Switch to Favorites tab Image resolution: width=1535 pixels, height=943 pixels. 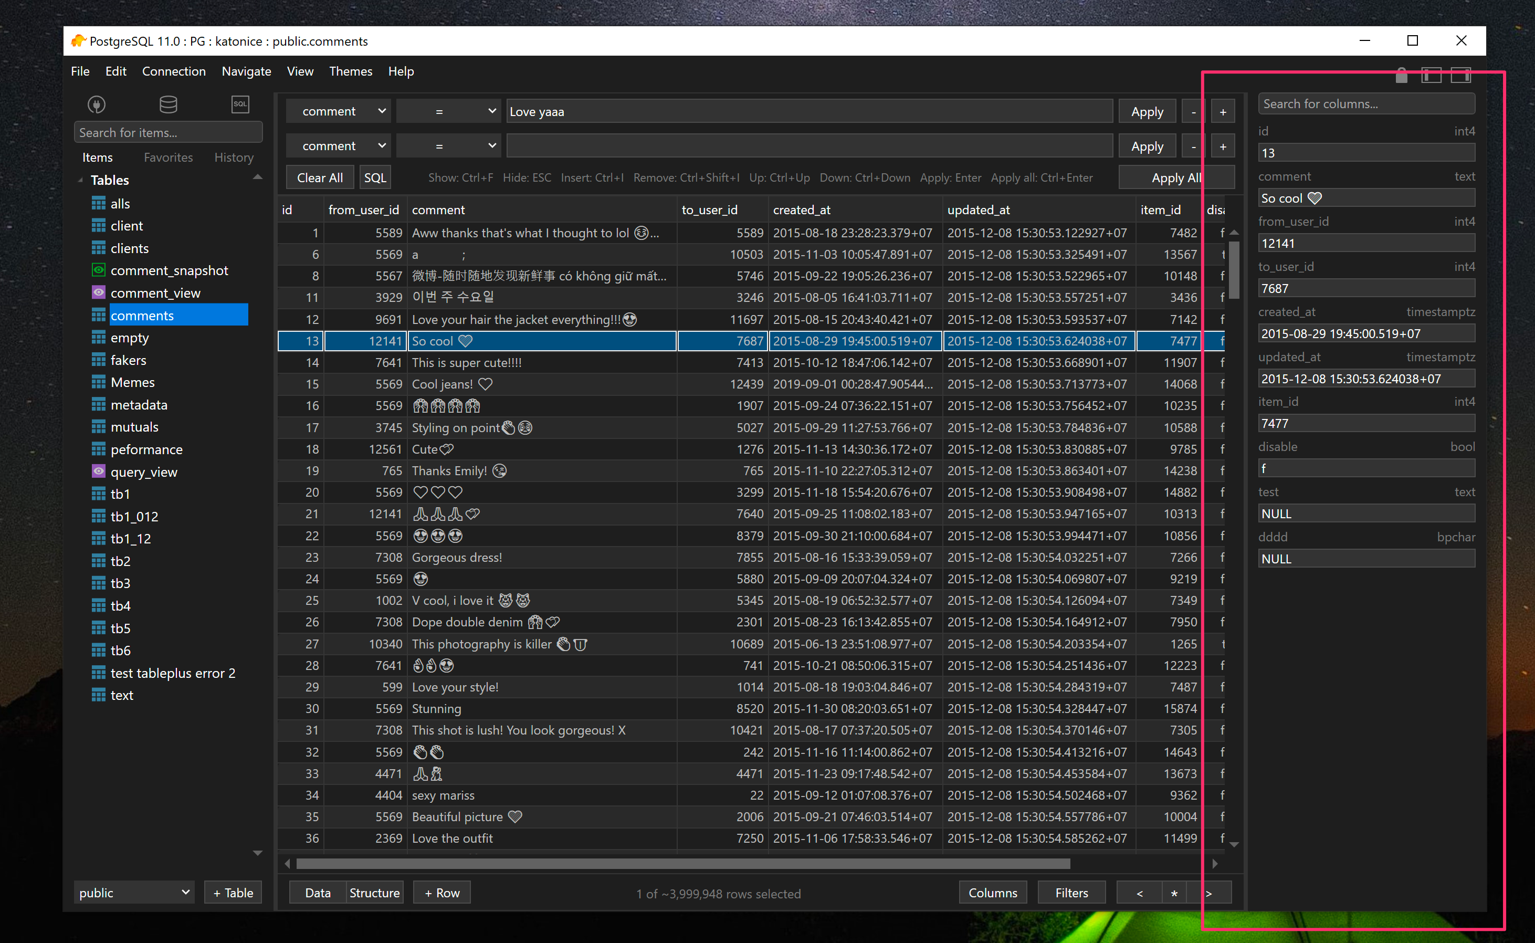167,157
